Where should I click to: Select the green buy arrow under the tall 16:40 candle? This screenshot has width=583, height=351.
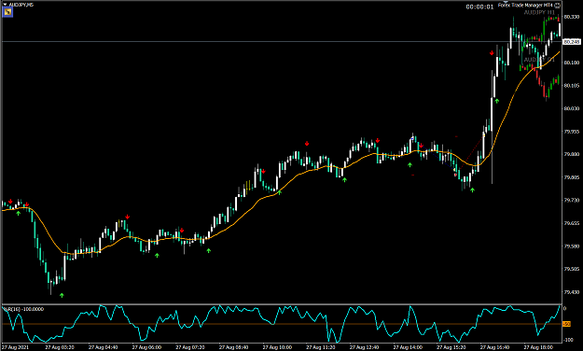497,101
